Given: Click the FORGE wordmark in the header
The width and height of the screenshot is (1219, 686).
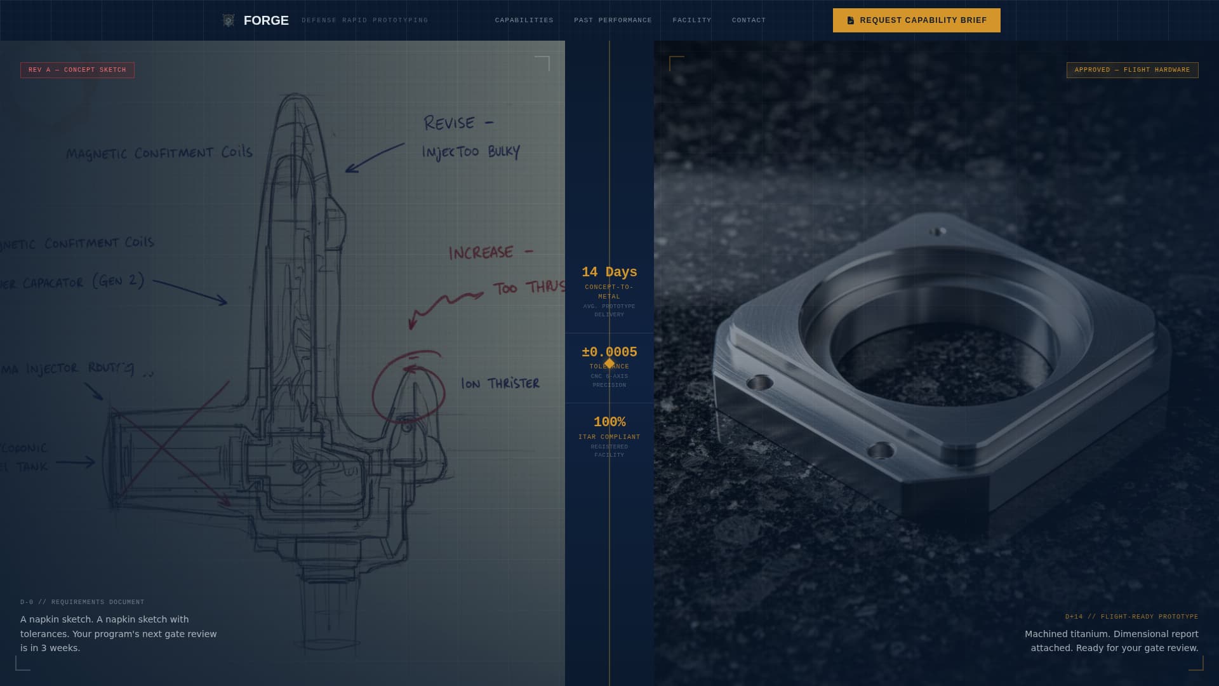Looking at the screenshot, I should (267, 20).
